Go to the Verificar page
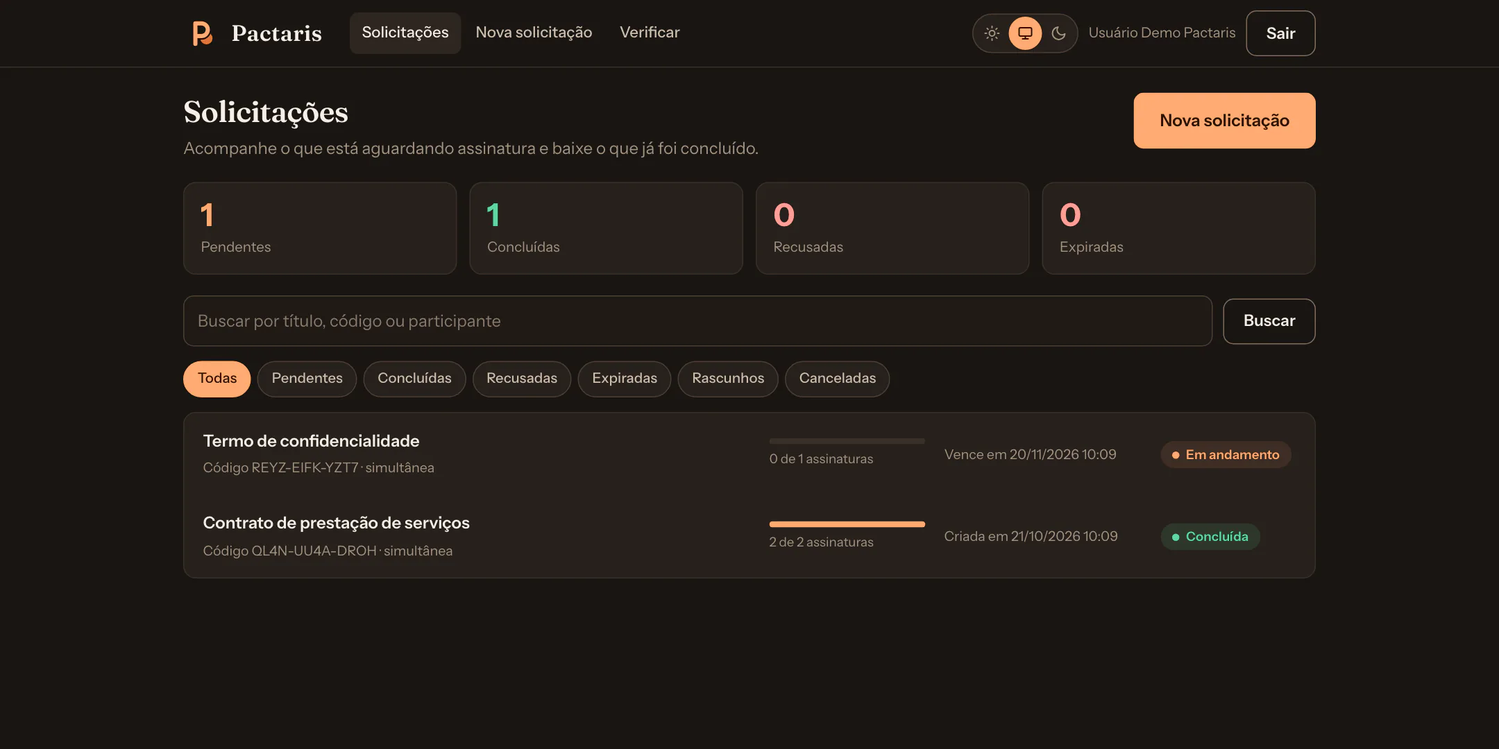 pyautogui.click(x=650, y=33)
